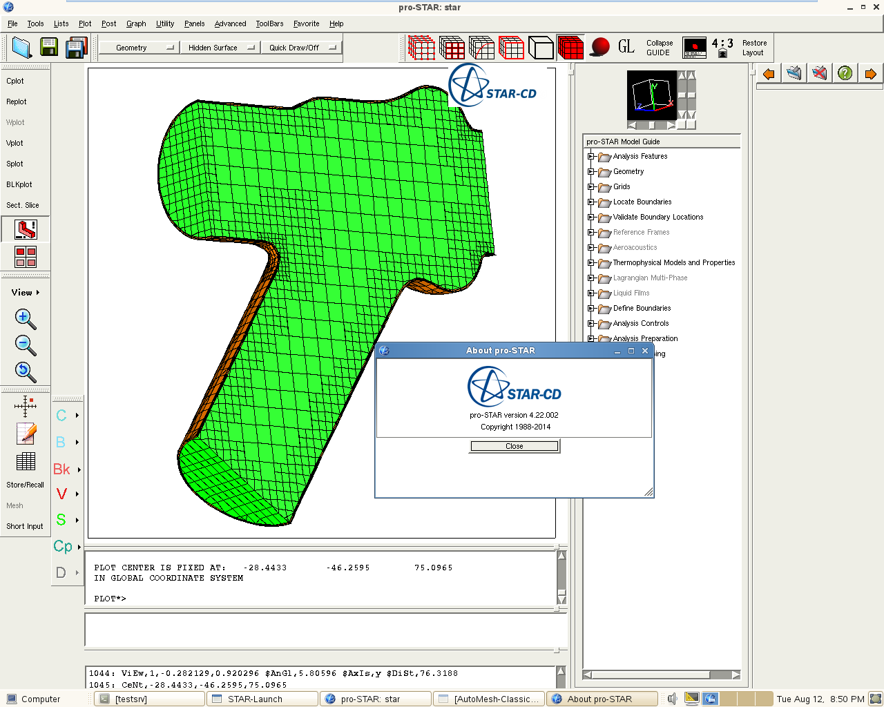
Task: Click the blue save-all disks icon
Action: pyautogui.click(x=76, y=48)
